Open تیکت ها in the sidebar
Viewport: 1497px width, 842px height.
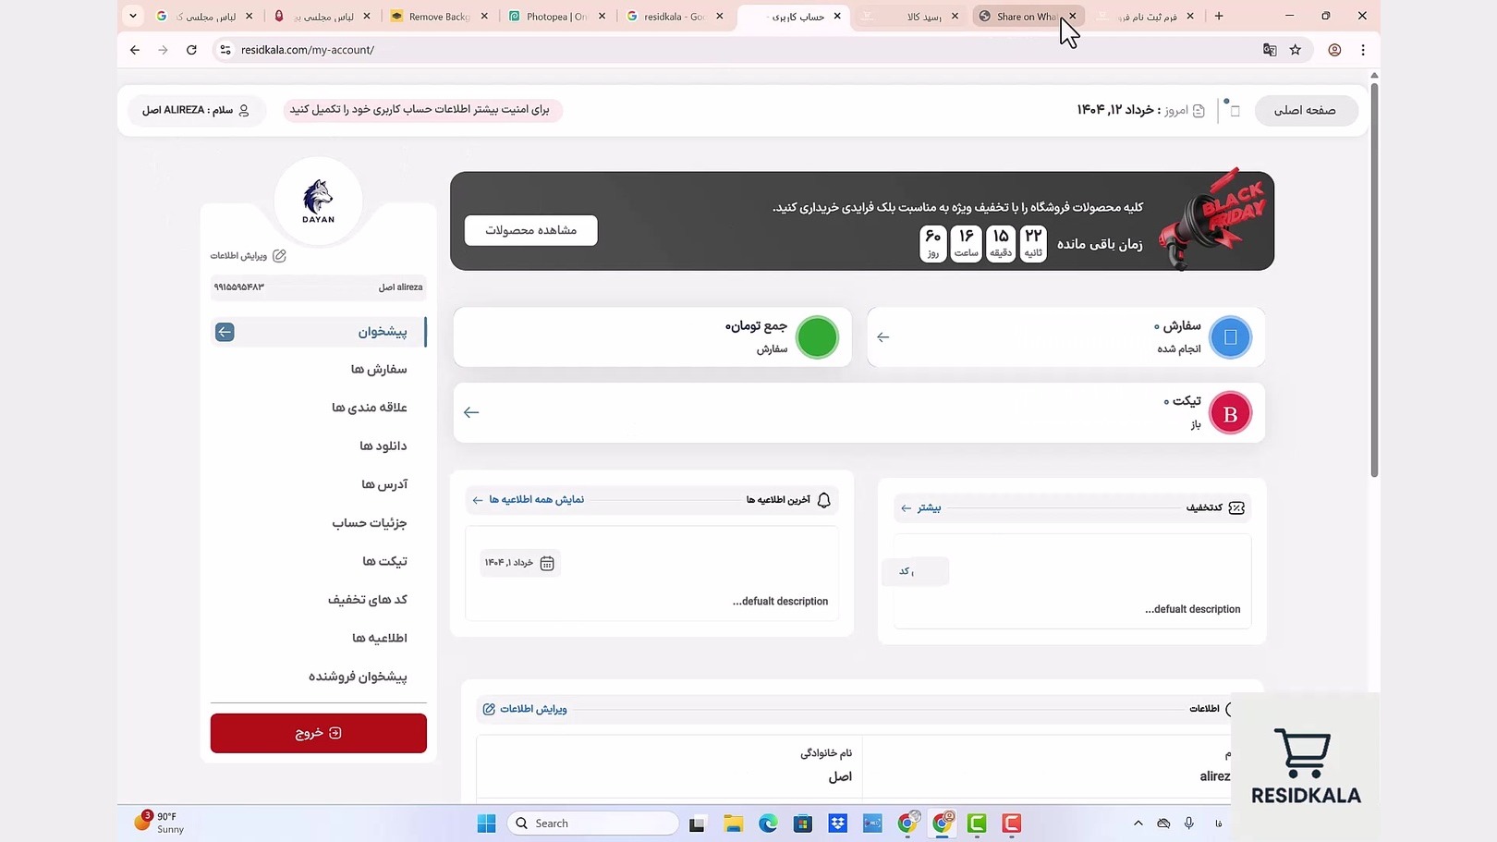coord(384,561)
